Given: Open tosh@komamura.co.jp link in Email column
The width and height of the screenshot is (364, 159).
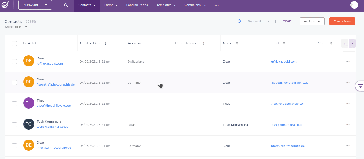Looking at the screenshot, I should (286, 125).
